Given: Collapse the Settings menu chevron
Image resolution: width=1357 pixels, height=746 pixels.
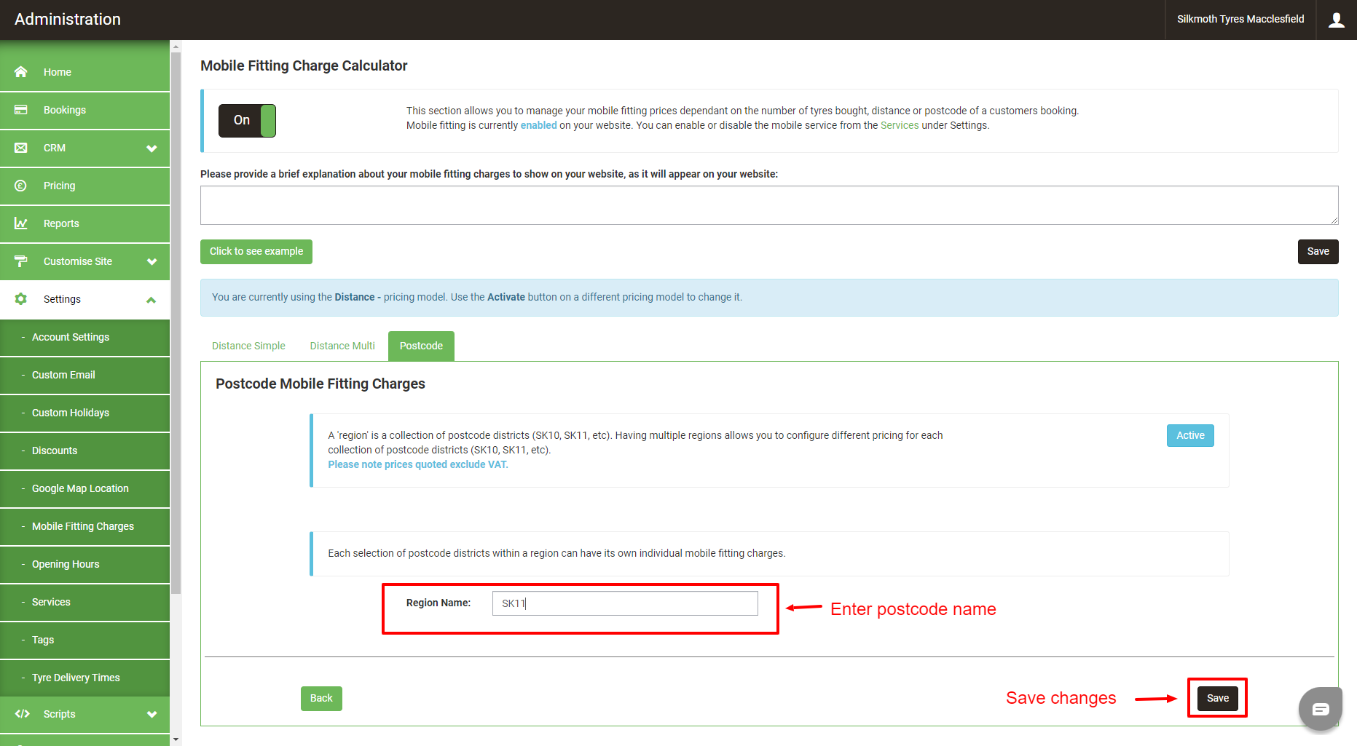Looking at the screenshot, I should tap(152, 300).
